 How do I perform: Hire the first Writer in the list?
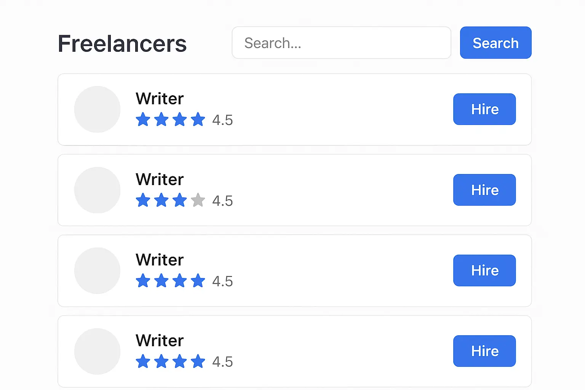click(x=484, y=109)
